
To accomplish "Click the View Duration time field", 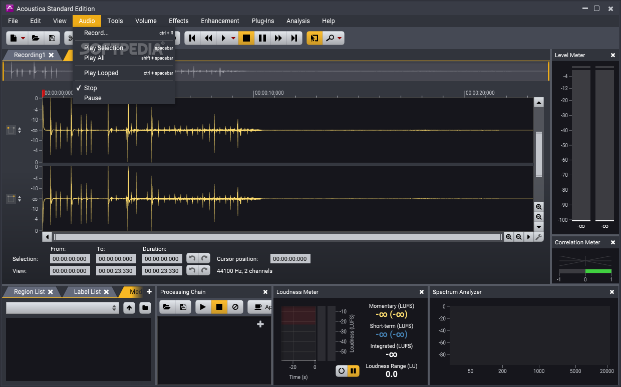I will coord(162,271).
